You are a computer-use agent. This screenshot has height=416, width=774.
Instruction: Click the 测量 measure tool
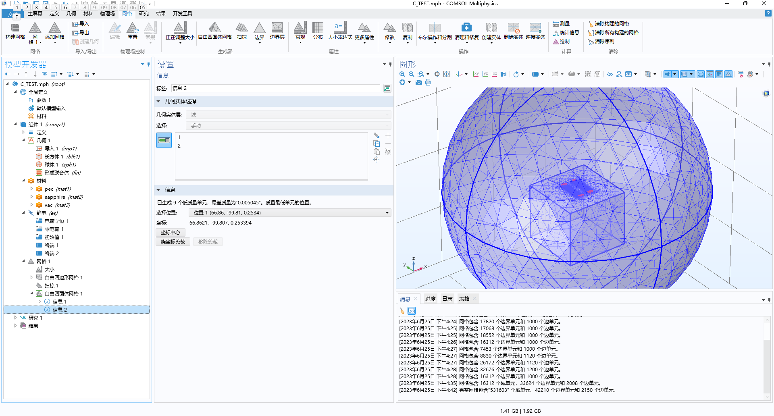[561, 24]
